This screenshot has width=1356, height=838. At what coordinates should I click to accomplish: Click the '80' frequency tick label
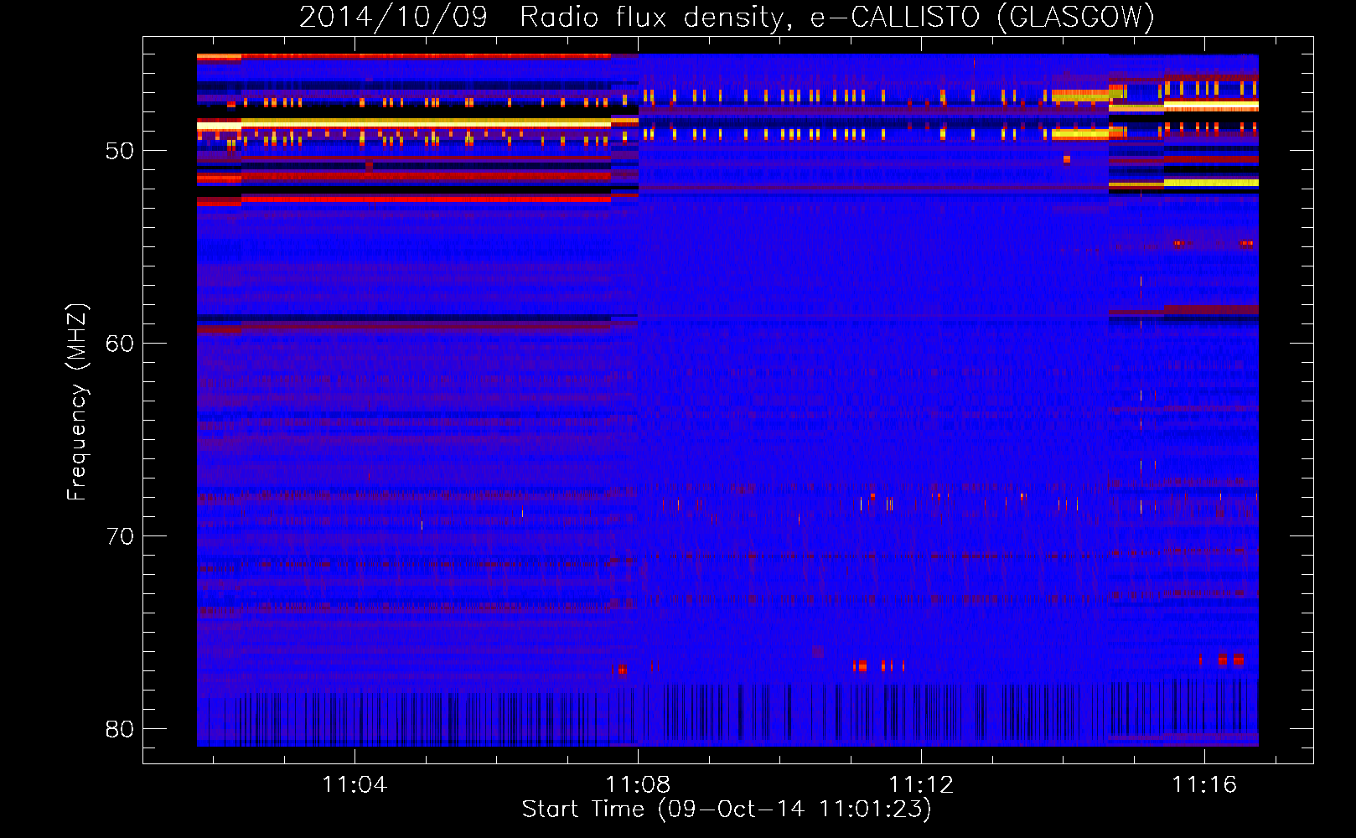tap(120, 729)
